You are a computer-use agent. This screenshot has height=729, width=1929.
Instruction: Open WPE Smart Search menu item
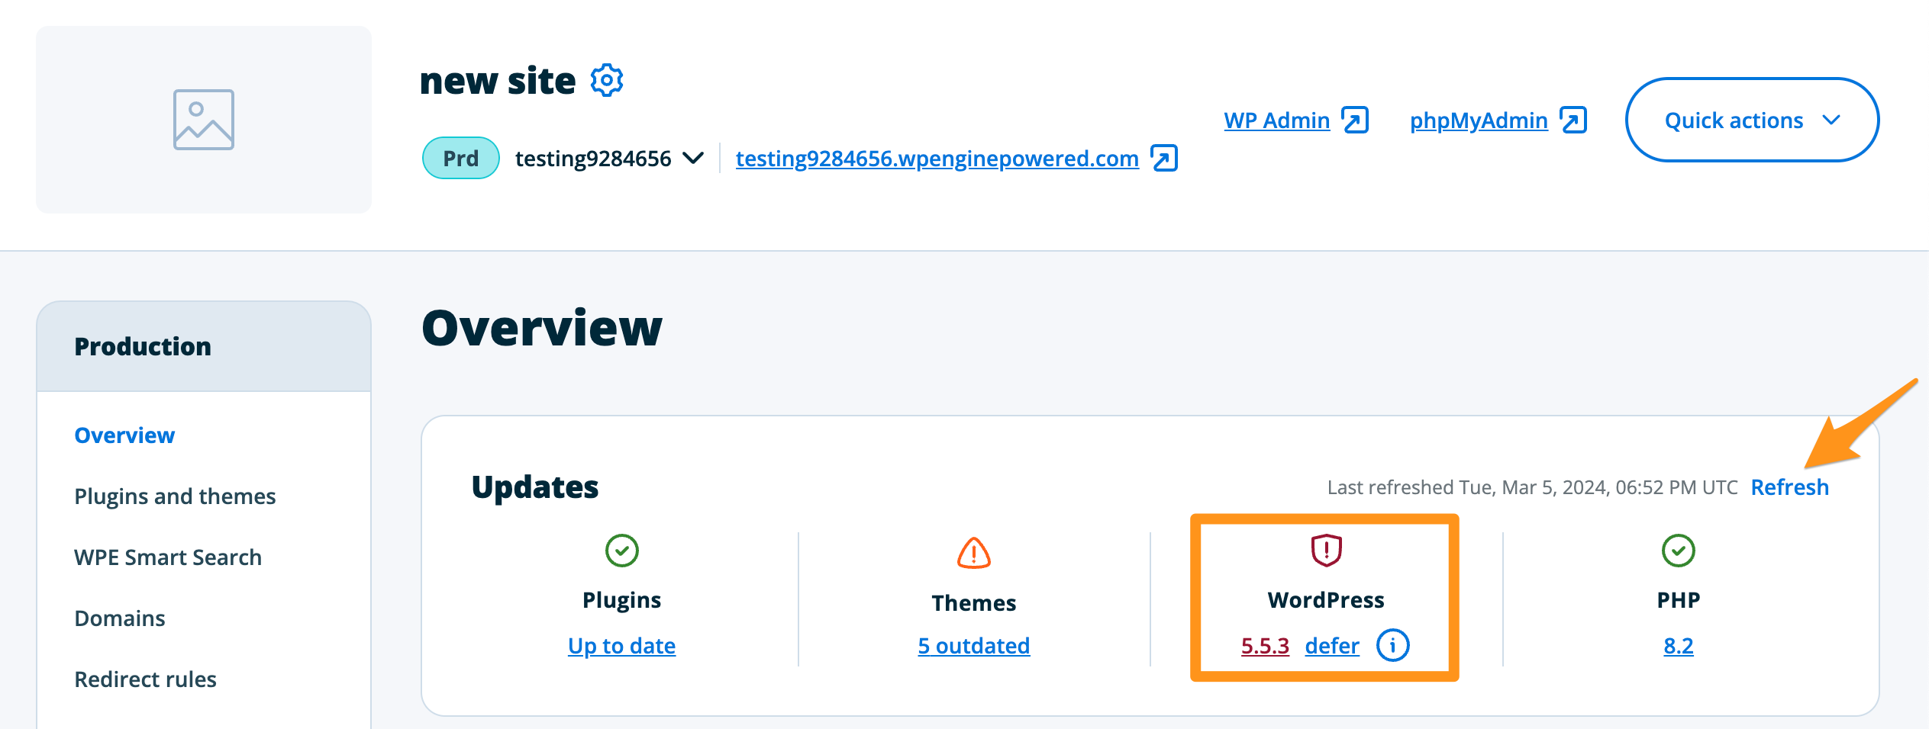pos(168,557)
